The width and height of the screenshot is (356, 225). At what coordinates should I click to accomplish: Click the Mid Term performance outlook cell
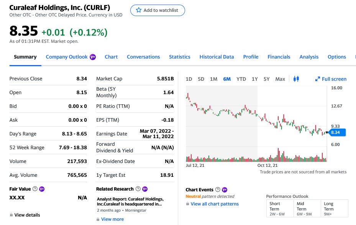click(x=307, y=209)
